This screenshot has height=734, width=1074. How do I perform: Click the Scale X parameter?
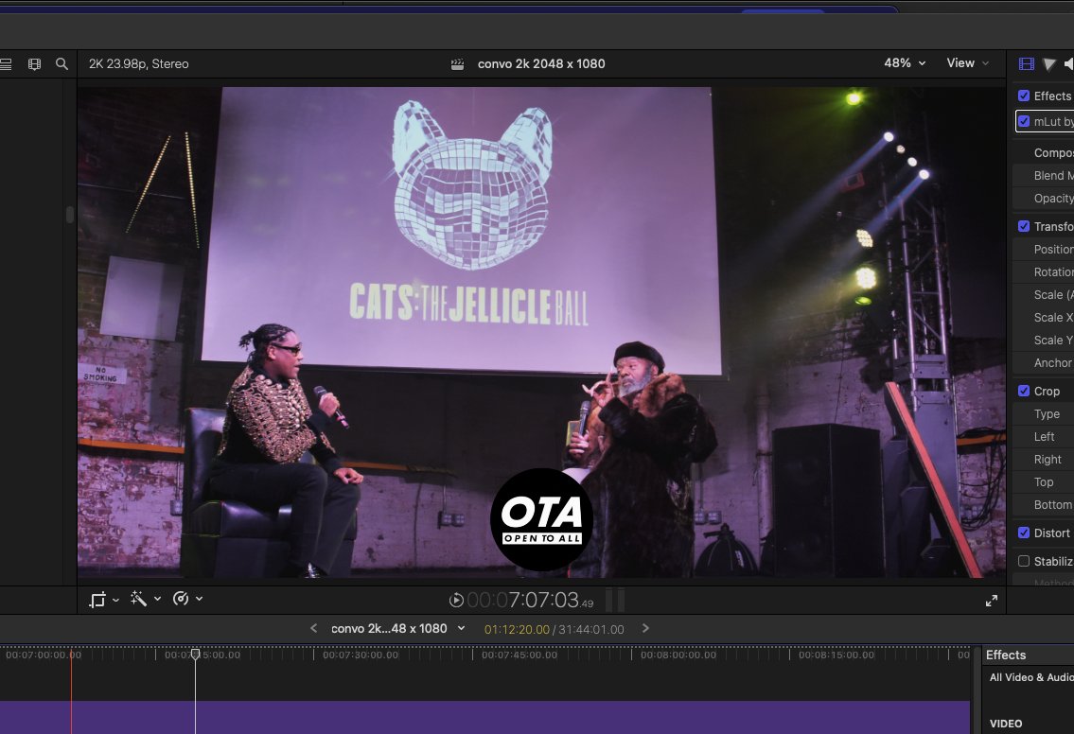(1043, 317)
